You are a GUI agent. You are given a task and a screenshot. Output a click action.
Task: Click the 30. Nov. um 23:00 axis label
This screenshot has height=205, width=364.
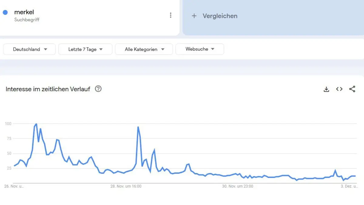pyautogui.click(x=238, y=186)
